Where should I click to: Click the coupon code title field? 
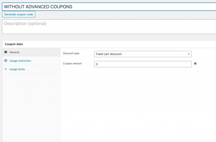pyautogui.click(x=107, y=7)
